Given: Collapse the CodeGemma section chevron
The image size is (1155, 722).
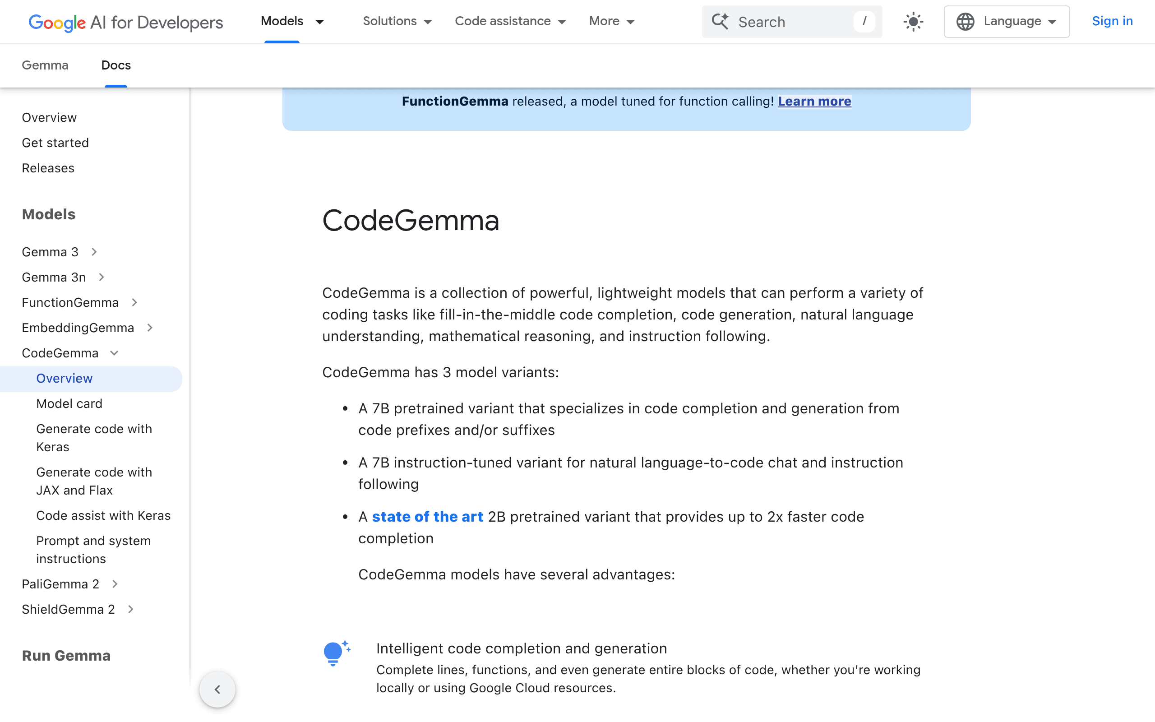Looking at the screenshot, I should click(114, 353).
